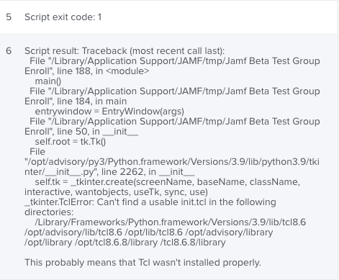Click the 'interactive, wantobjects, useTk' line

pyautogui.click(x=116, y=192)
